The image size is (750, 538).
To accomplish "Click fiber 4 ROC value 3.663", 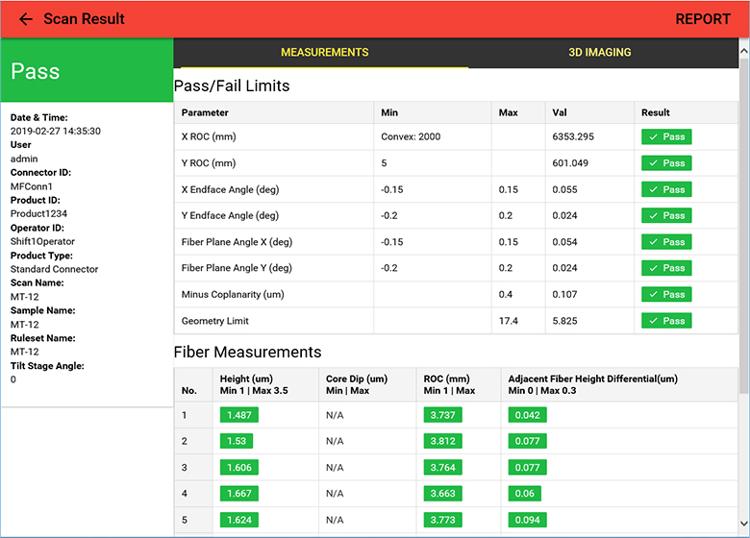I will pyautogui.click(x=443, y=494).
